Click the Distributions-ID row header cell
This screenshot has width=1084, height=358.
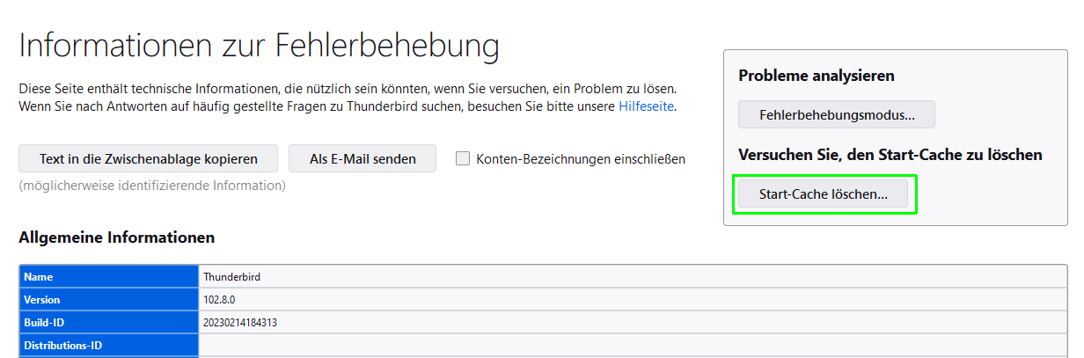coord(110,346)
